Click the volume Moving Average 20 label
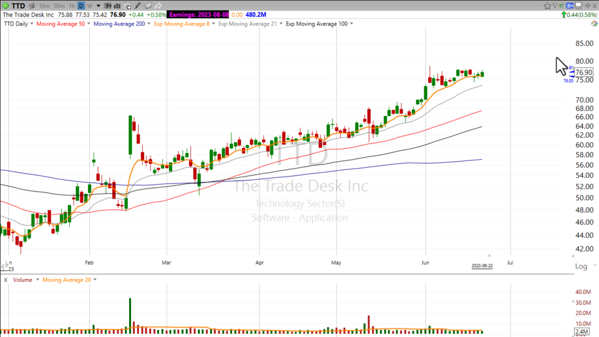 [67, 280]
